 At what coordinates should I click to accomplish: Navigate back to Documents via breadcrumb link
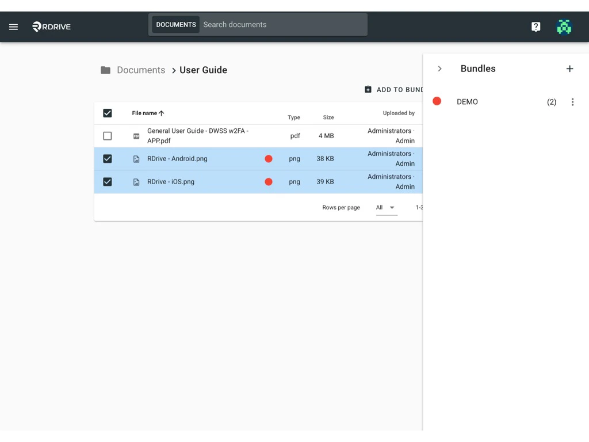coord(141,70)
